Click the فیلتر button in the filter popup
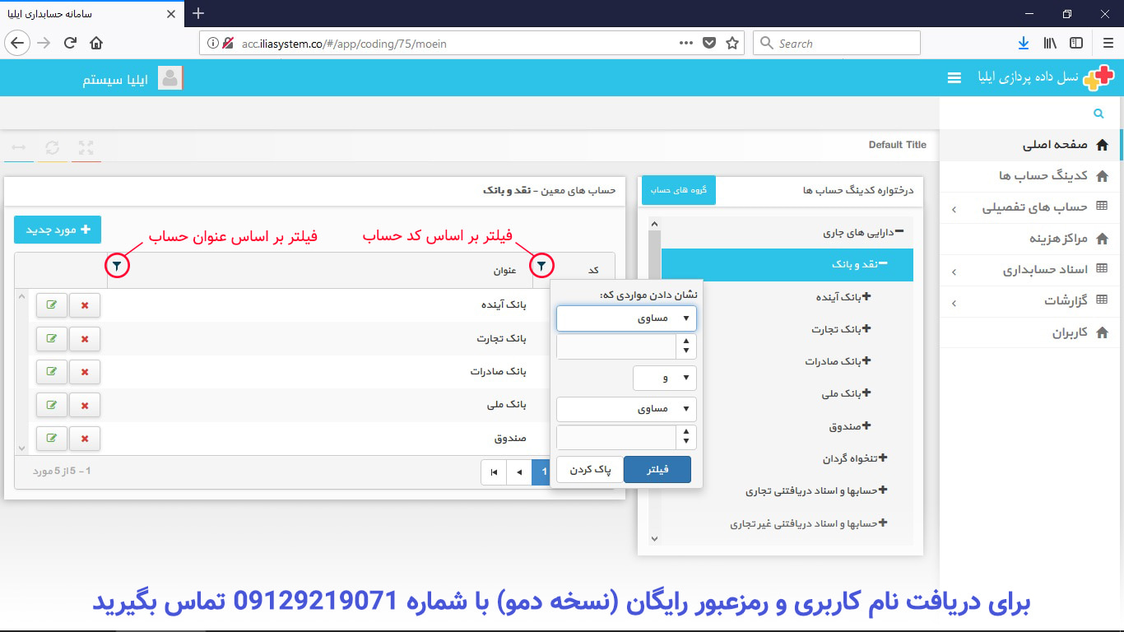The image size is (1124, 632). pyautogui.click(x=657, y=467)
